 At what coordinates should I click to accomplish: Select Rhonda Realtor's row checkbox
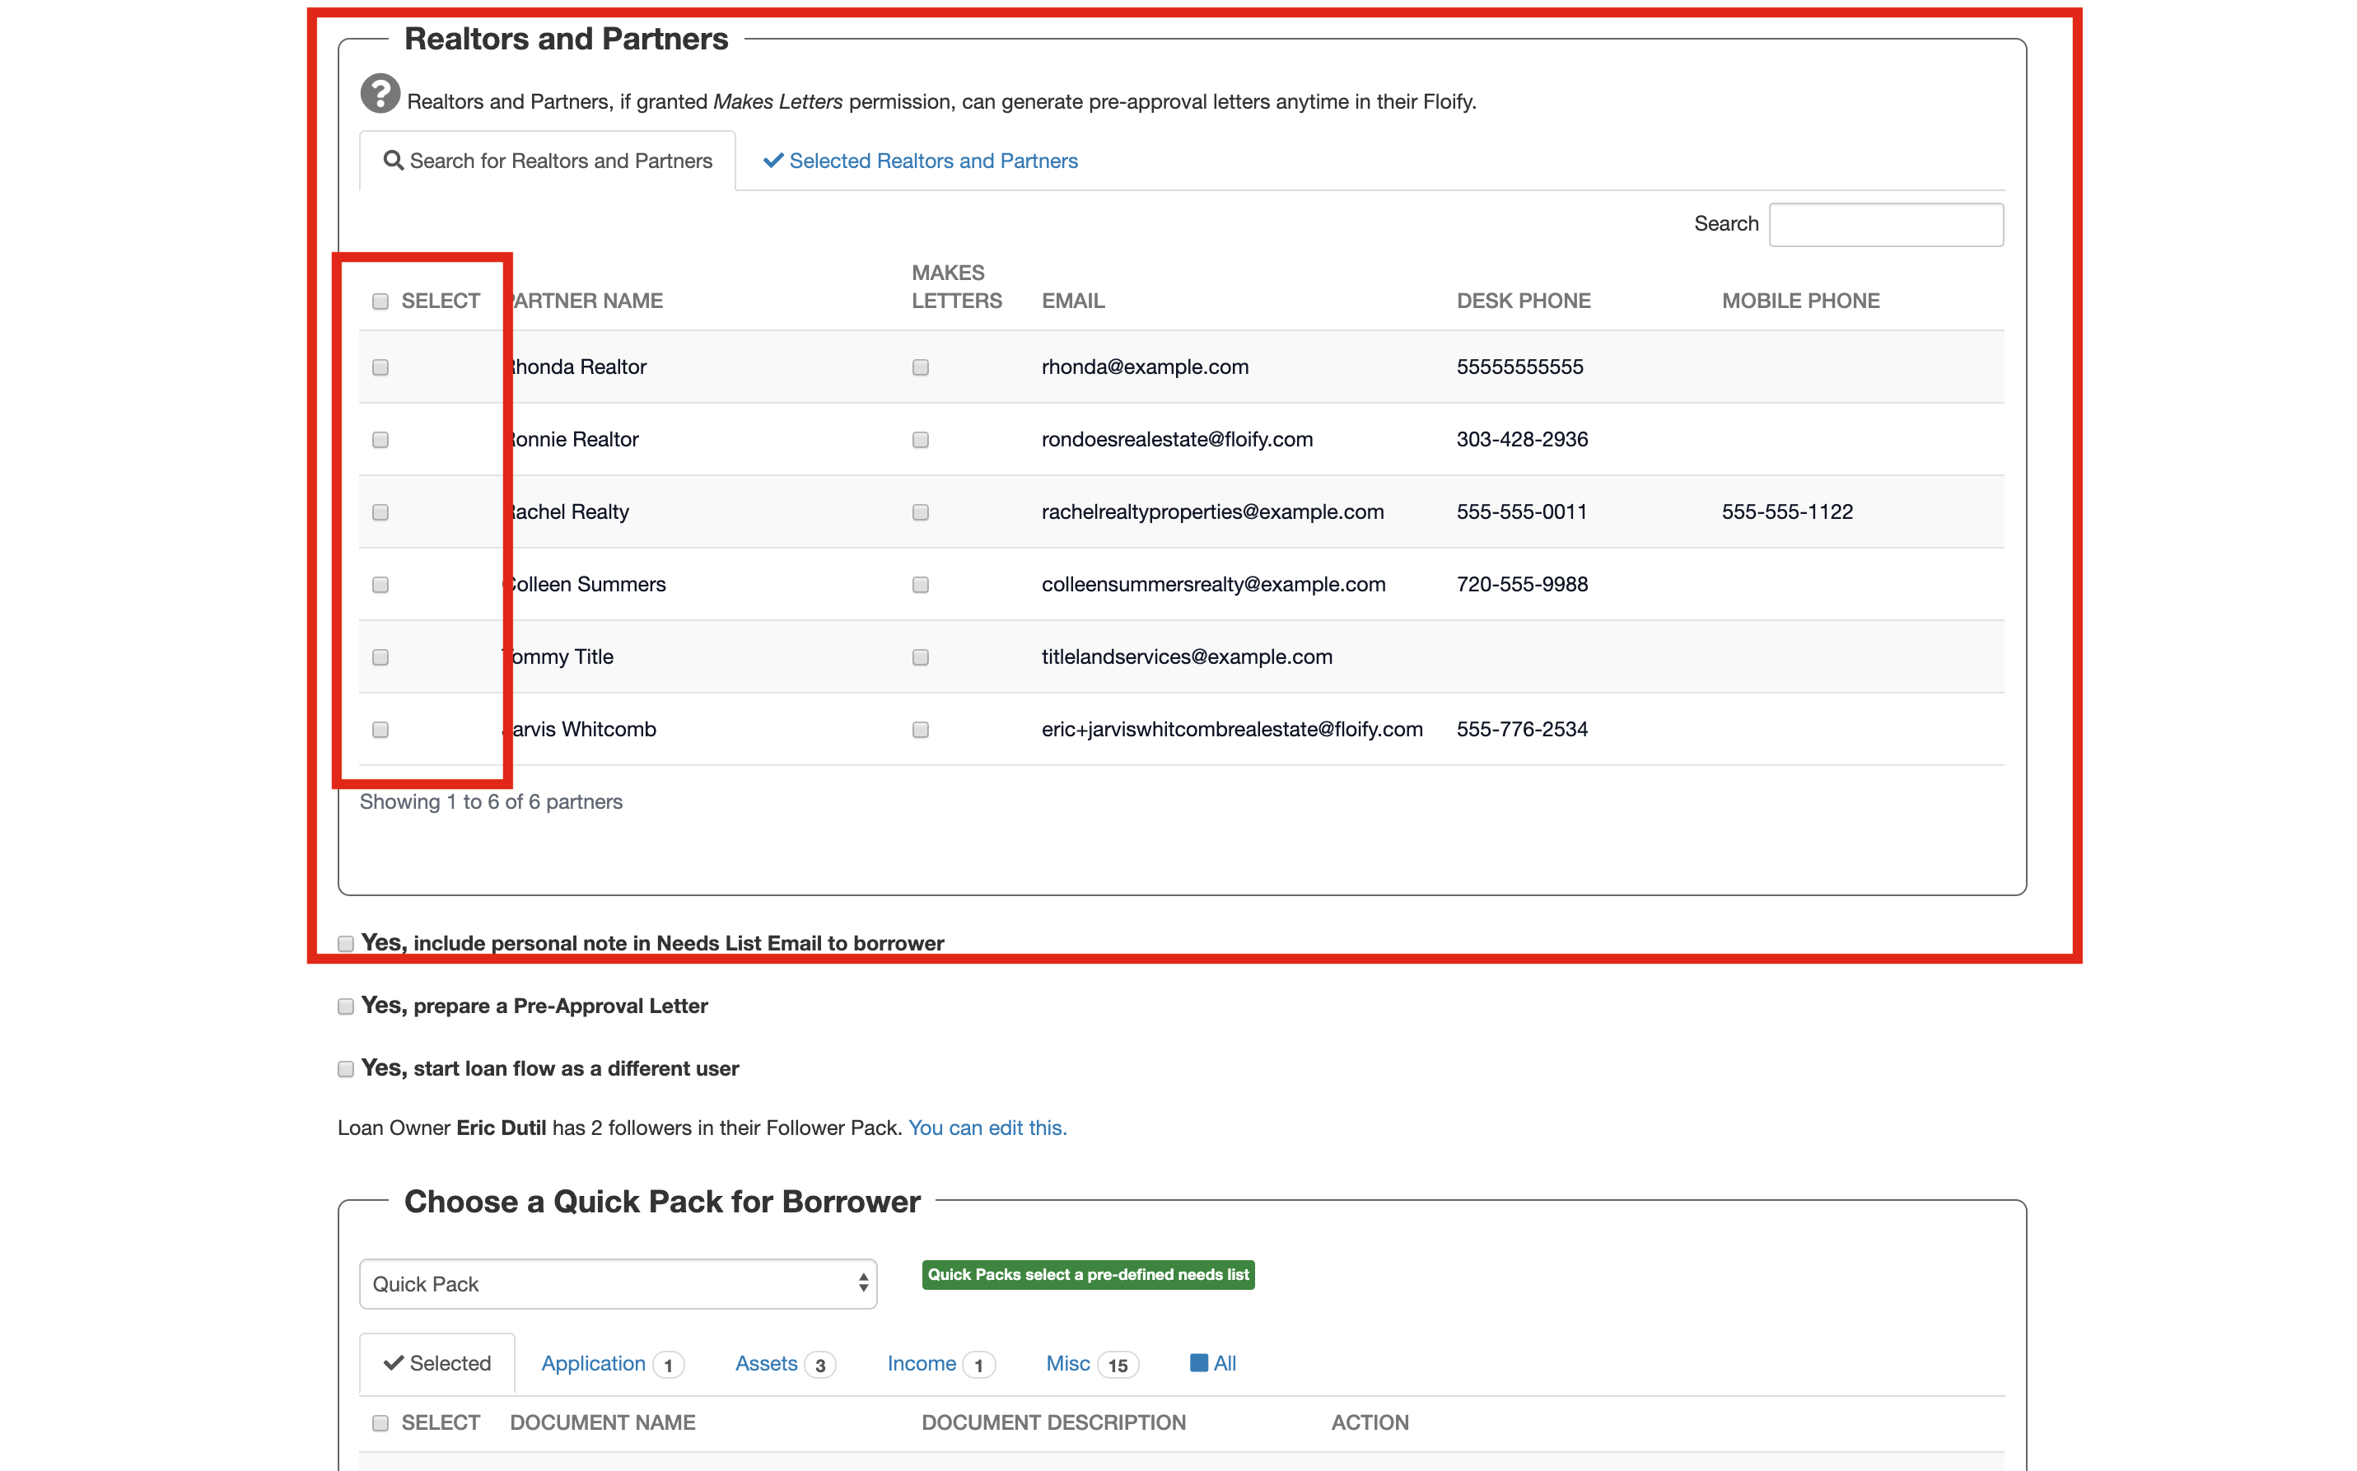coord(380,367)
